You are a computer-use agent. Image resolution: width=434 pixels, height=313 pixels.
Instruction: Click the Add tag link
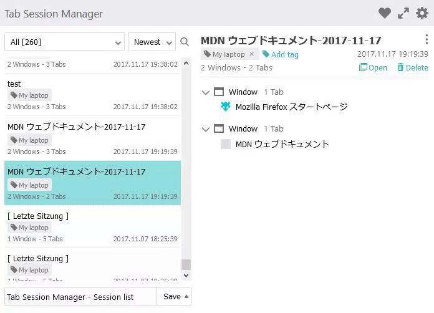coord(281,54)
